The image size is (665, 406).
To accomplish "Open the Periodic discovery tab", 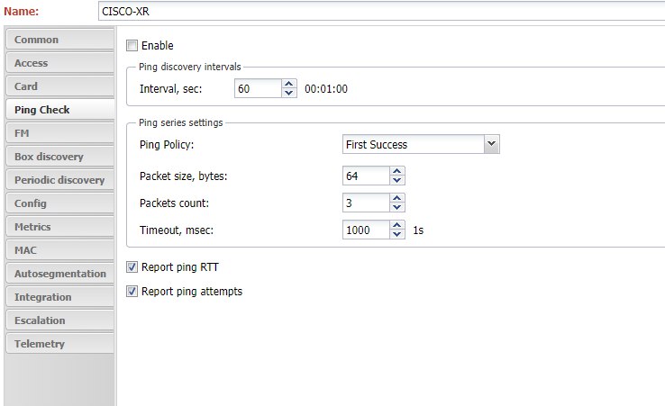I will coord(59,180).
